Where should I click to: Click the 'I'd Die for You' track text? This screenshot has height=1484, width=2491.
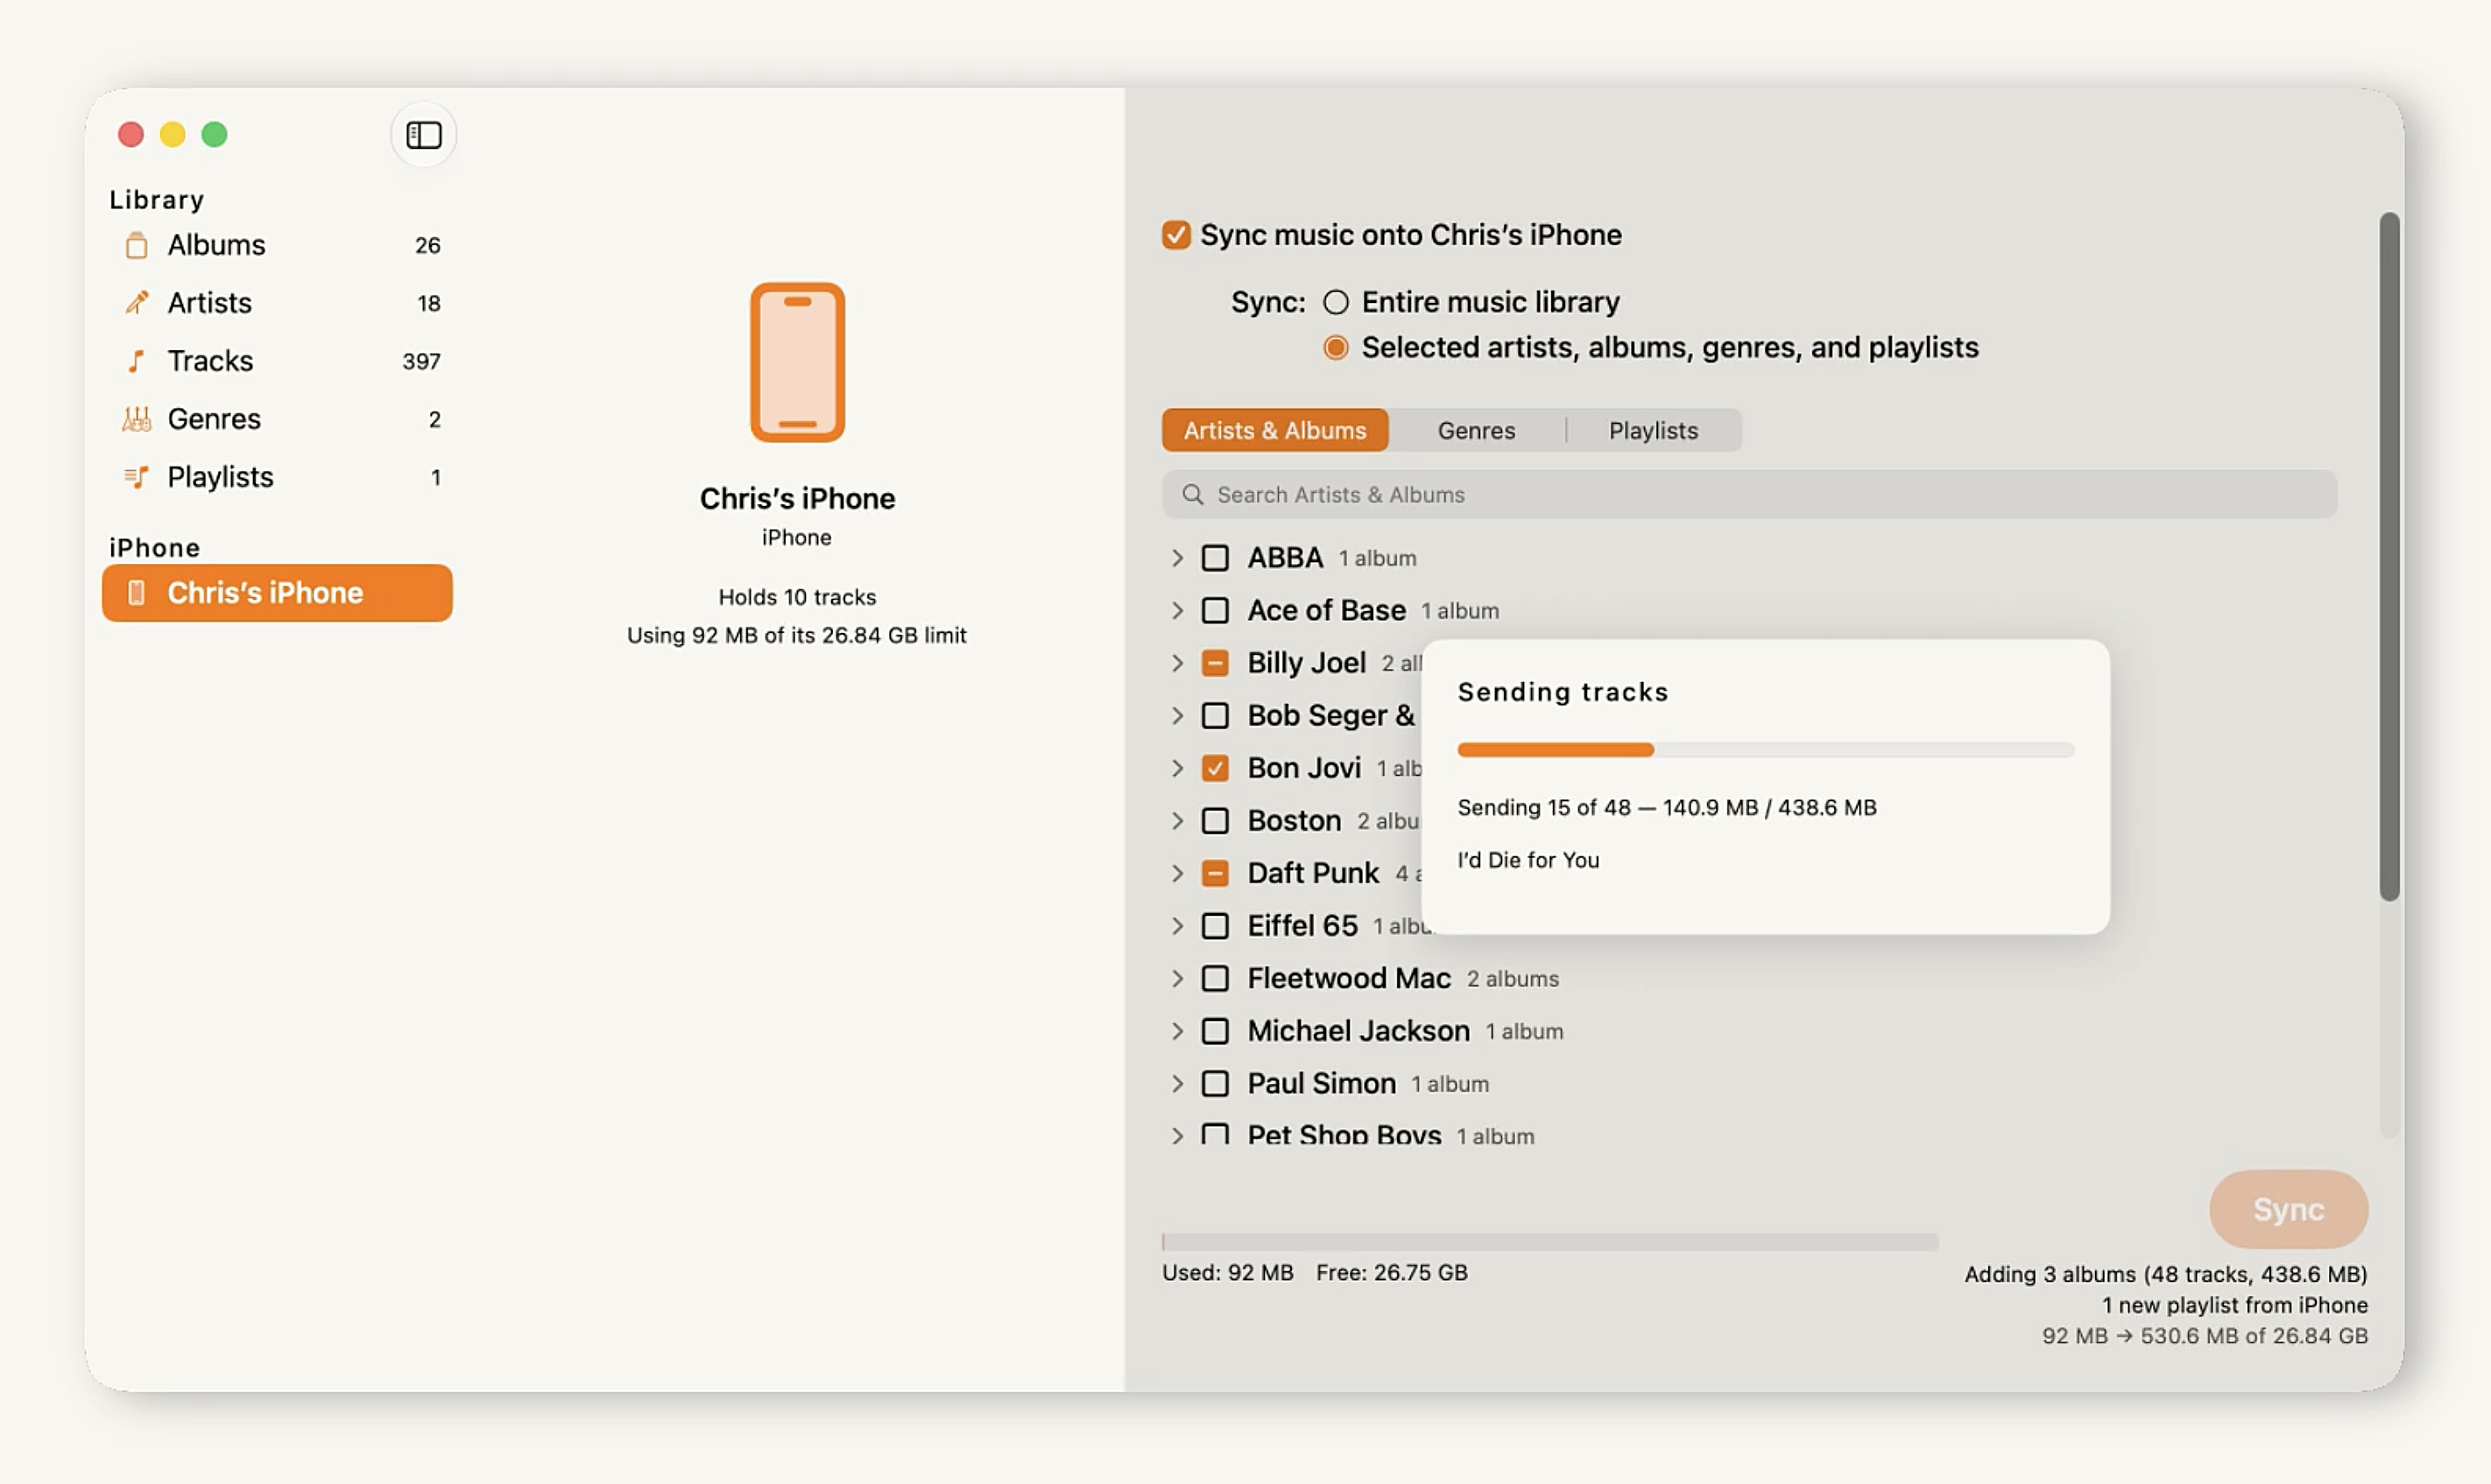coord(1528,861)
